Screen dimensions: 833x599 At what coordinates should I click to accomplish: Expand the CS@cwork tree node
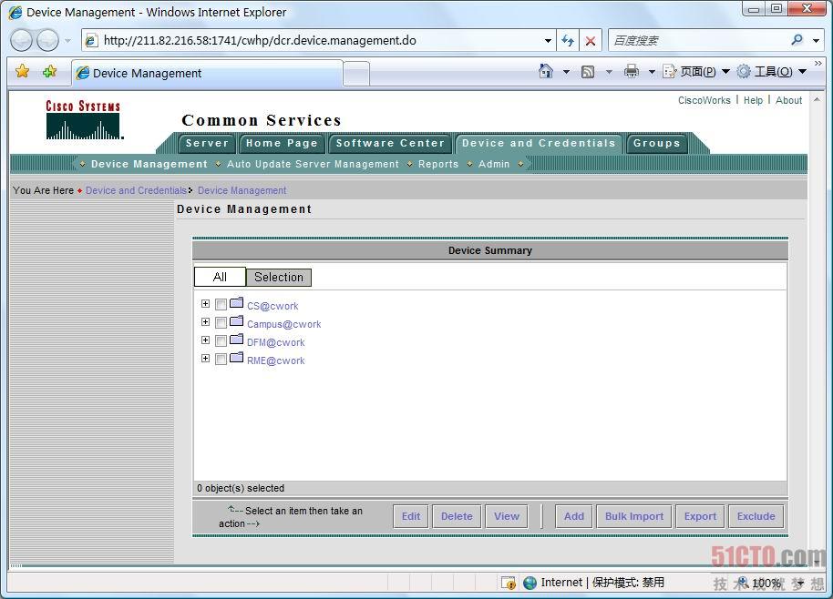pyautogui.click(x=206, y=303)
